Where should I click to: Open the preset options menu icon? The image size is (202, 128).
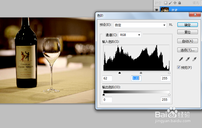coord(171,25)
